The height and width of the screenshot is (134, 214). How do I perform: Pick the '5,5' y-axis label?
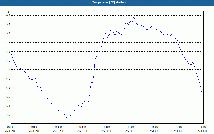coord(8,97)
